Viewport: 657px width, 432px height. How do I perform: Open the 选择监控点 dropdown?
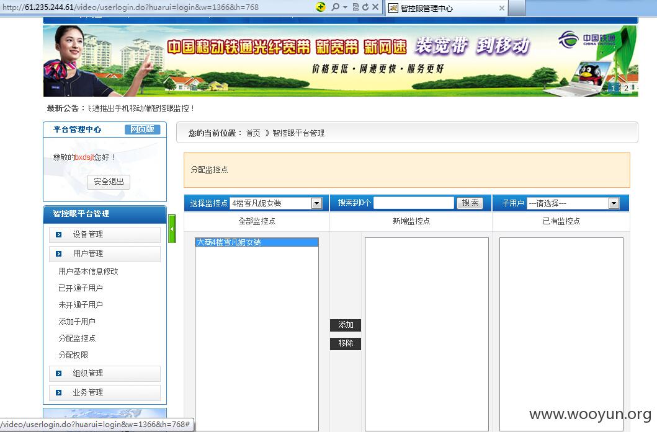(275, 203)
